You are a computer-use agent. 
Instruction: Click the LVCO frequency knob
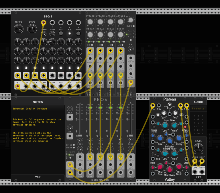(131, 20)
